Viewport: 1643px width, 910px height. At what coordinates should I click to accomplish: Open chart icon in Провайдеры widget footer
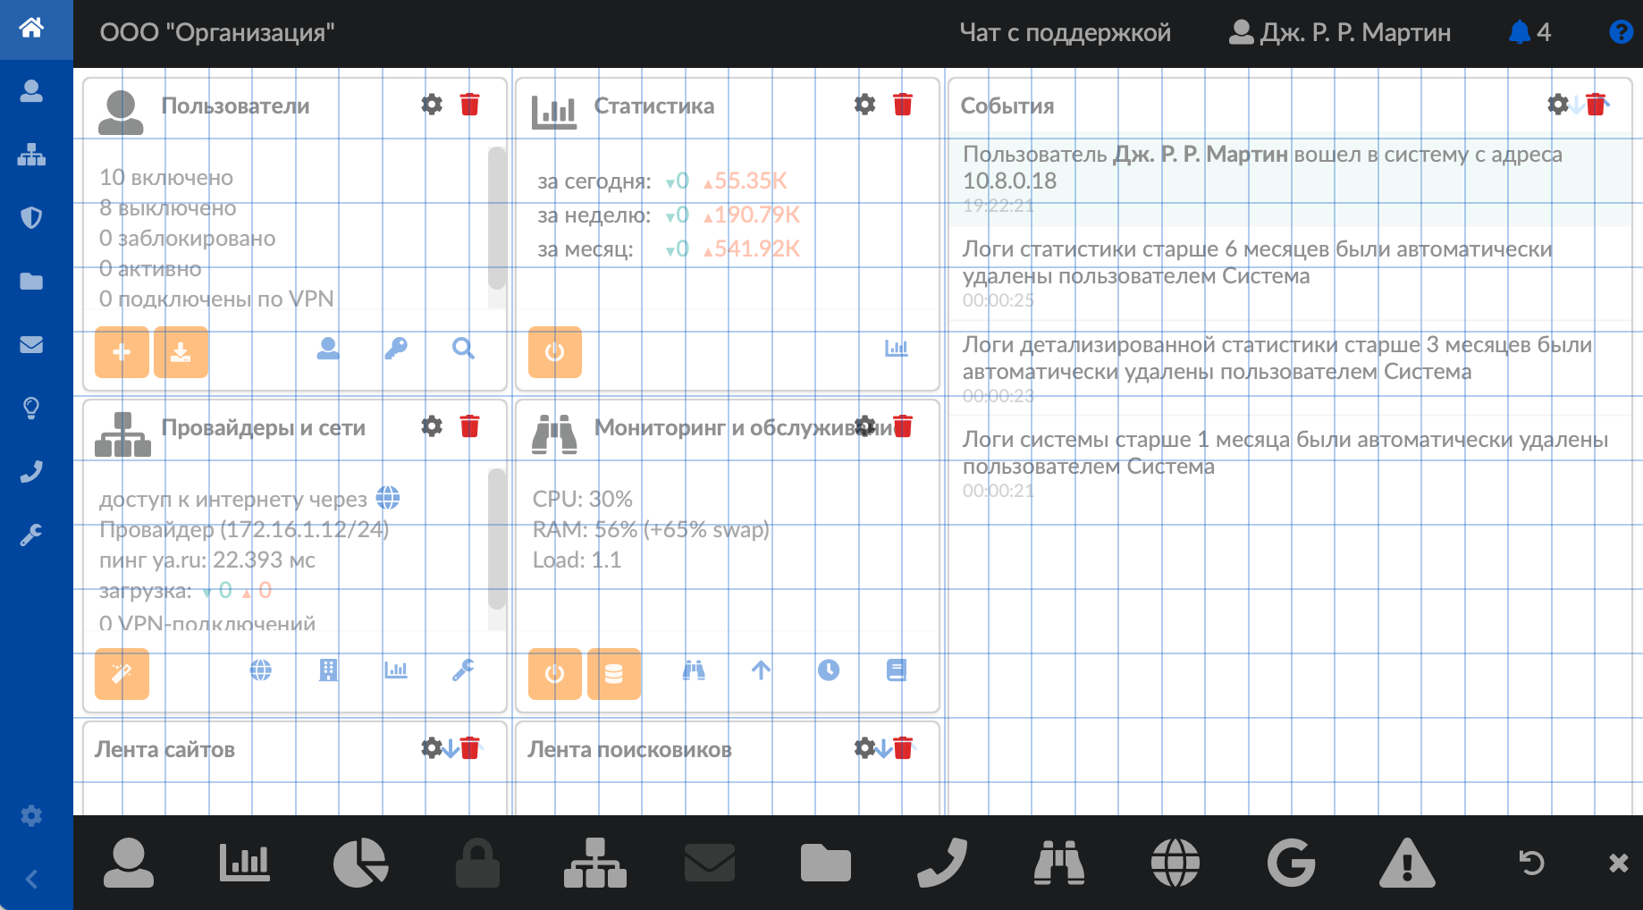(x=396, y=670)
